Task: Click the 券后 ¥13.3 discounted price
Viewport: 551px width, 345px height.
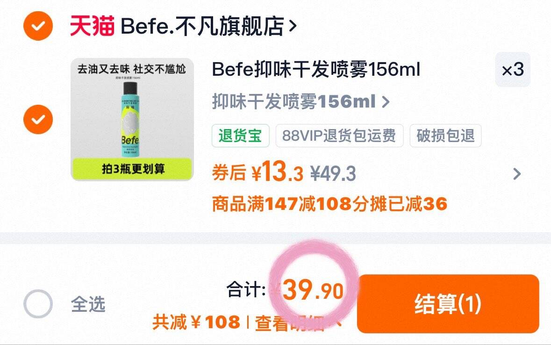Action: pos(258,172)
